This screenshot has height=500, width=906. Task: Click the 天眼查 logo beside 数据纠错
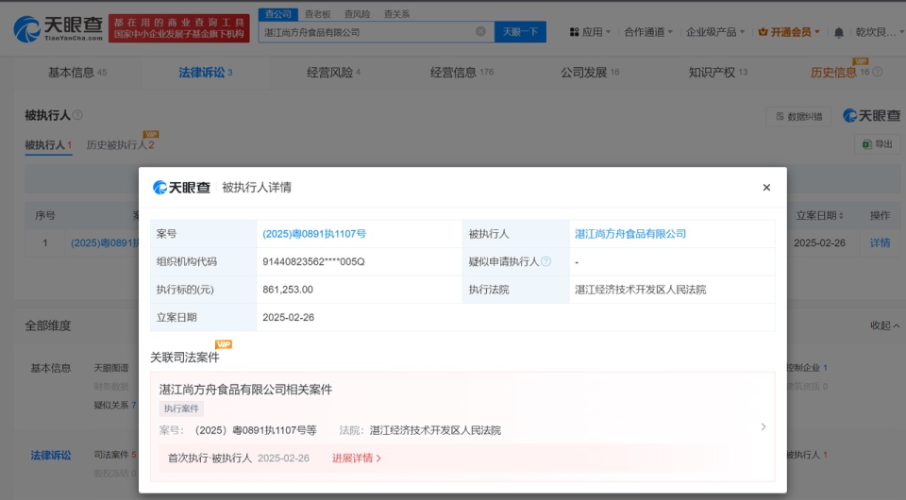coord(871,115)
